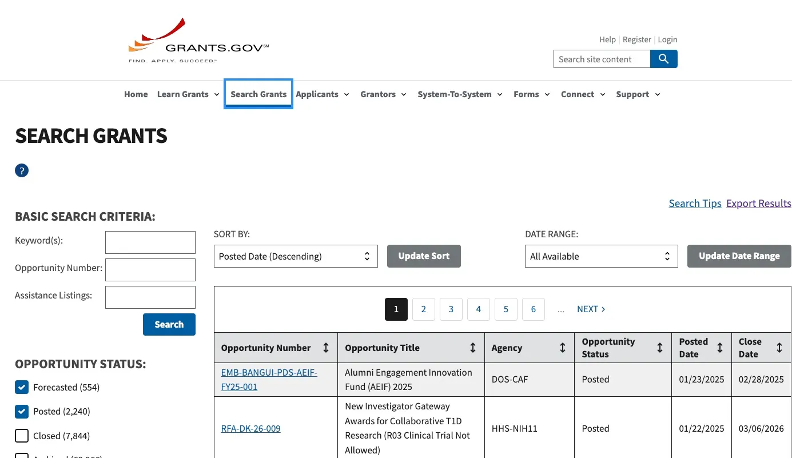Sort by Posted Date column arrows

tap(720, 348)
